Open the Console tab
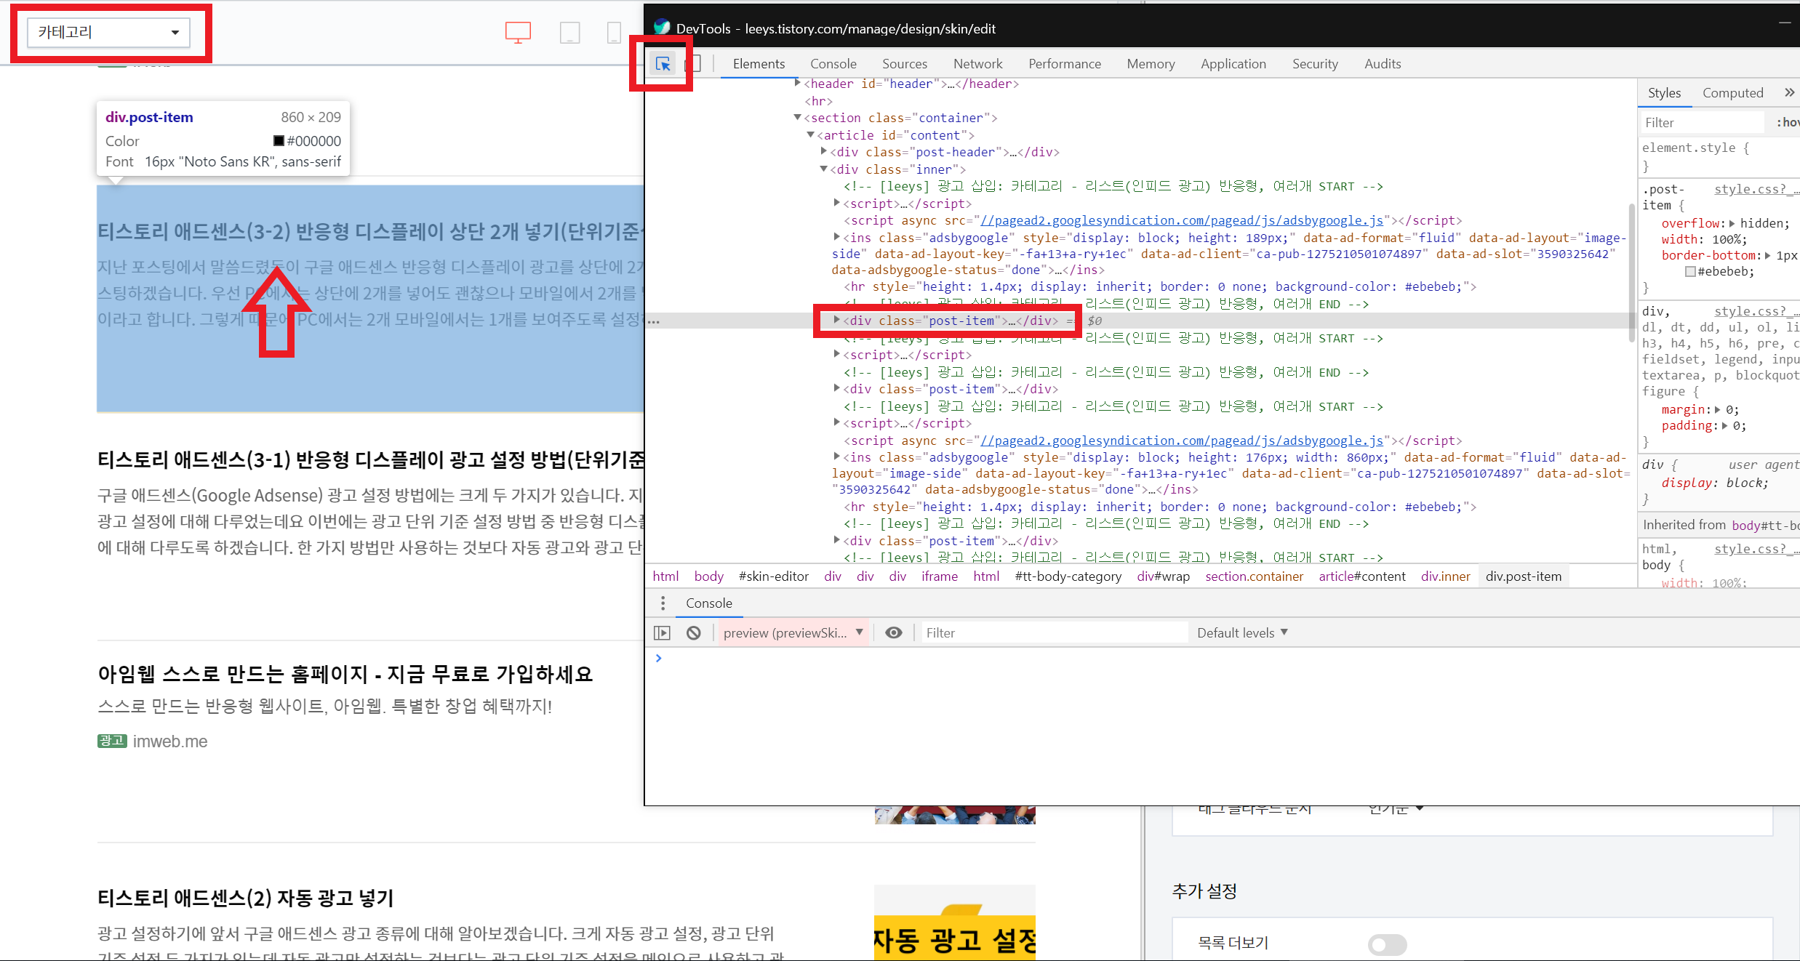1800x961 pixels. tap(833, 64)
